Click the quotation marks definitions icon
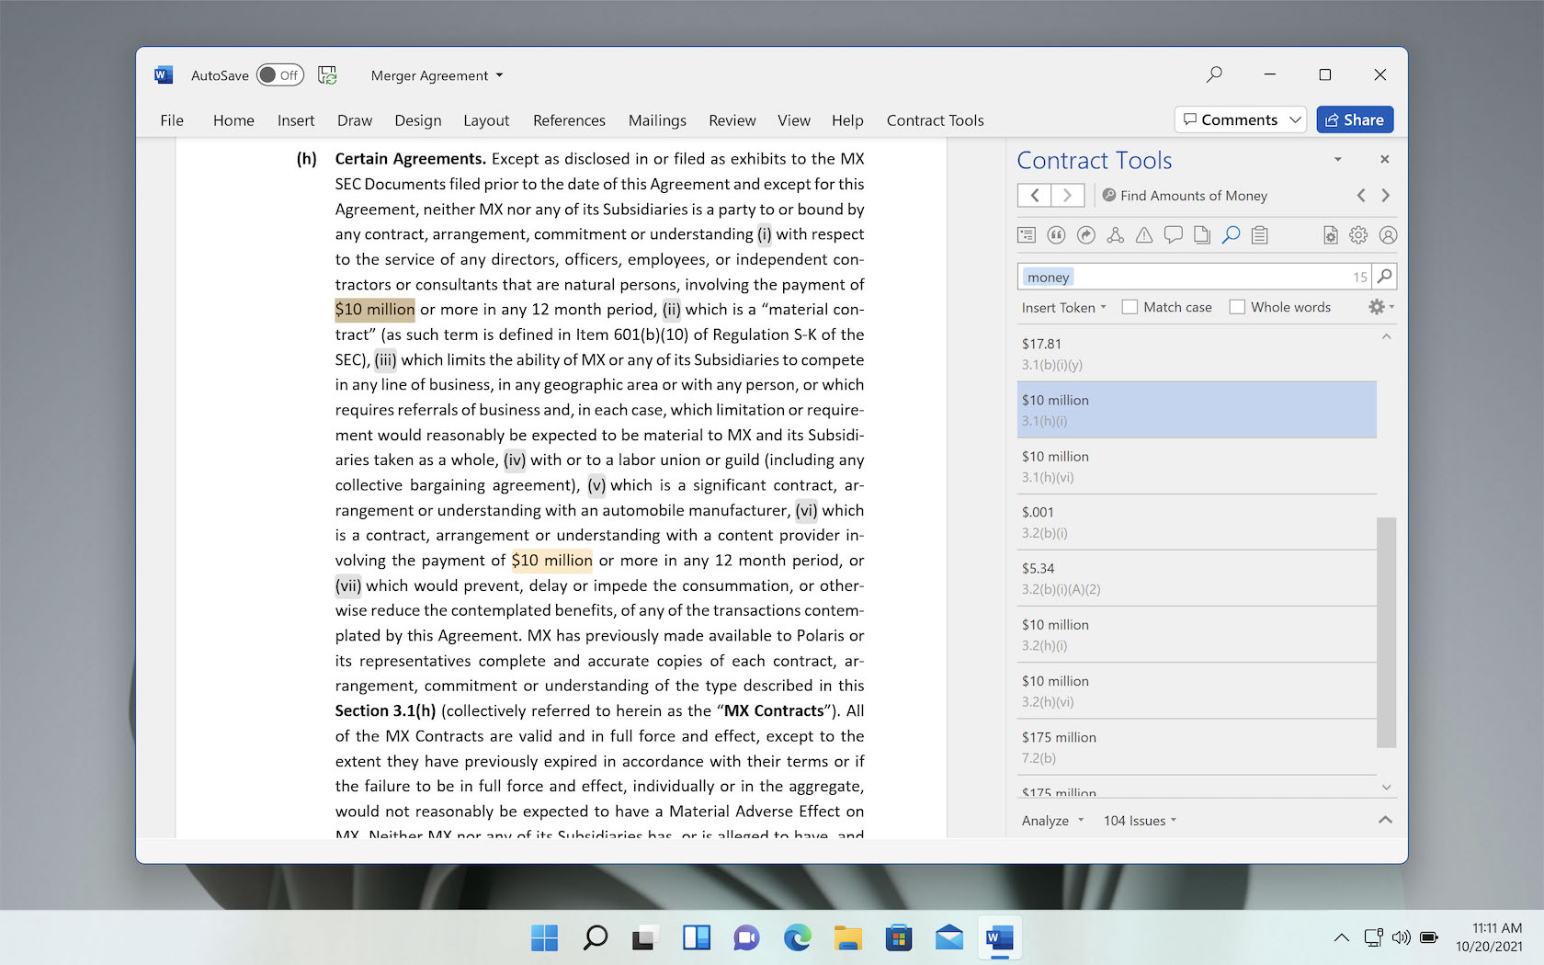This screenshot has width=1544, height=965. [1056, 235]
